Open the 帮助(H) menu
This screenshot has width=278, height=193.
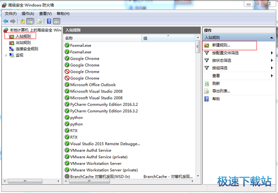63,13
